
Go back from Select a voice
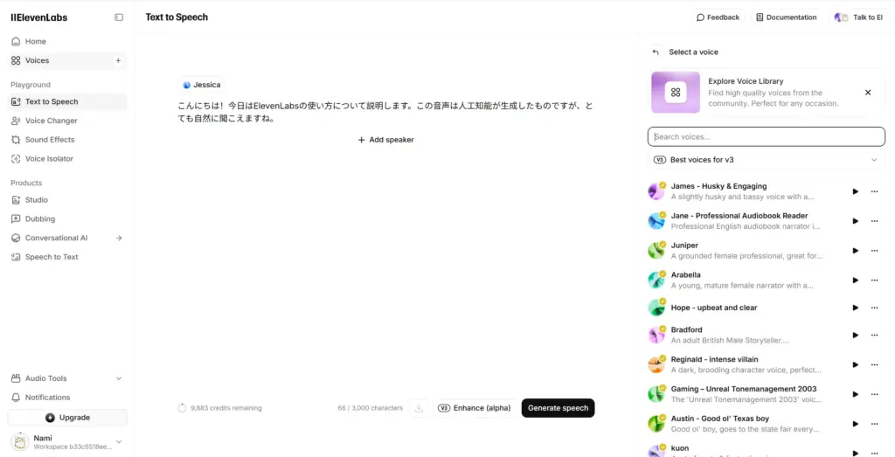click(x=656, y=52)
